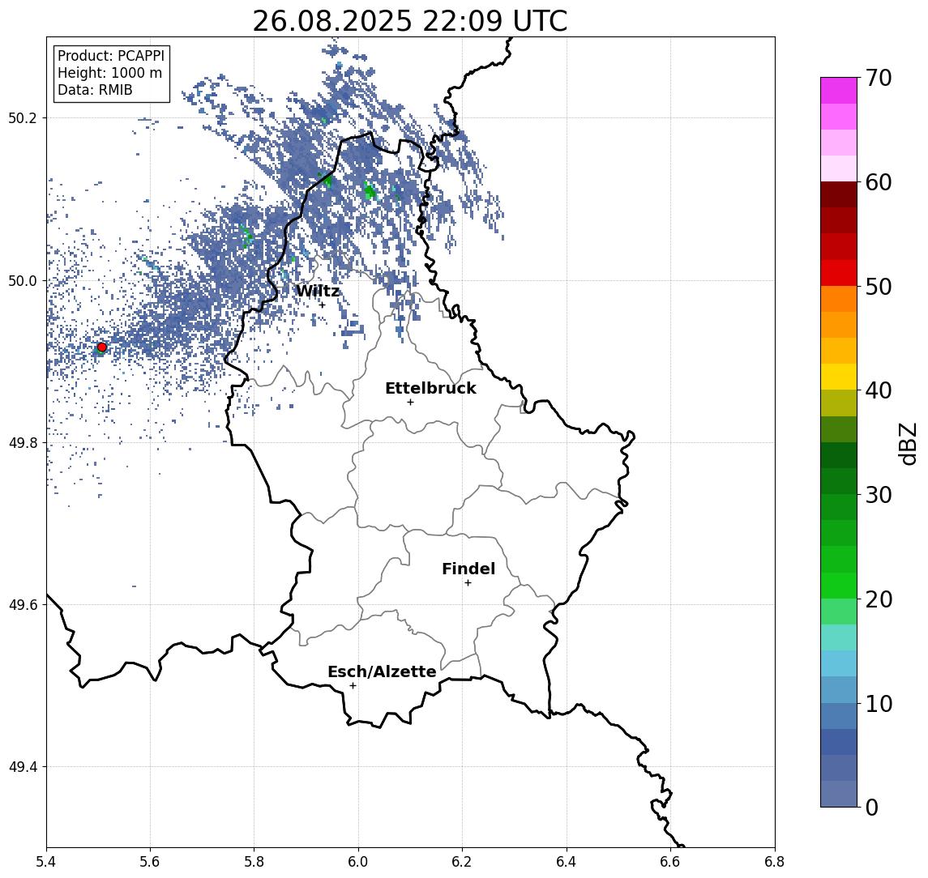Click the longitude label 6.6
This screenshot has height=878, width=928.
(x=670, y=862)
